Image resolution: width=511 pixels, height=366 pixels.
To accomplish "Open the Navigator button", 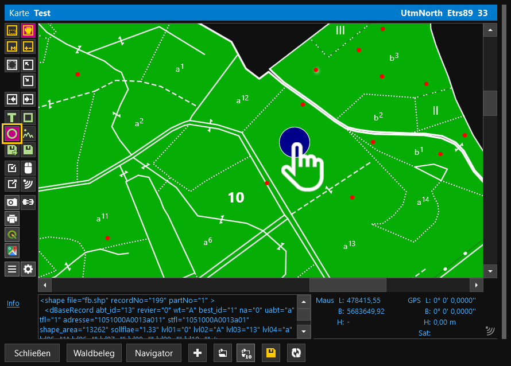I will (x=154, y=353).
